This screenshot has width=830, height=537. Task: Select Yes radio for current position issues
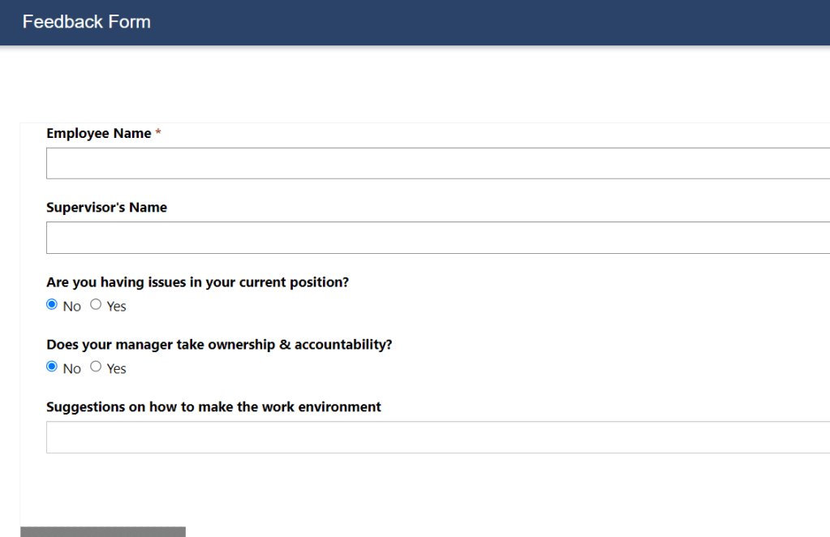96,305
